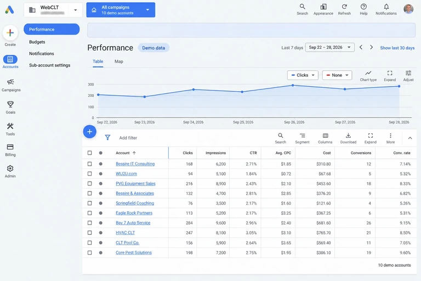The width and height of the screenshot is (421, 281).
Task: Open the Create plus button in sidebar
Action: tap(10, 33)
